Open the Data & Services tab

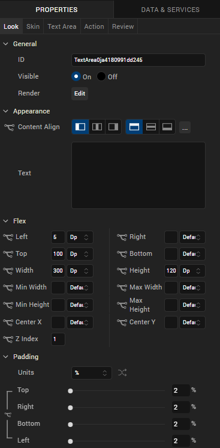pos(170,10)
